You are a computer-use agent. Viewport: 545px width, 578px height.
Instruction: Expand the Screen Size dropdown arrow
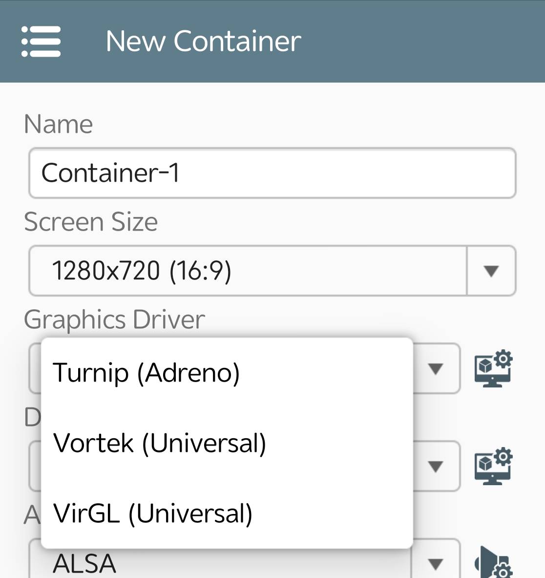coord(491,271)
